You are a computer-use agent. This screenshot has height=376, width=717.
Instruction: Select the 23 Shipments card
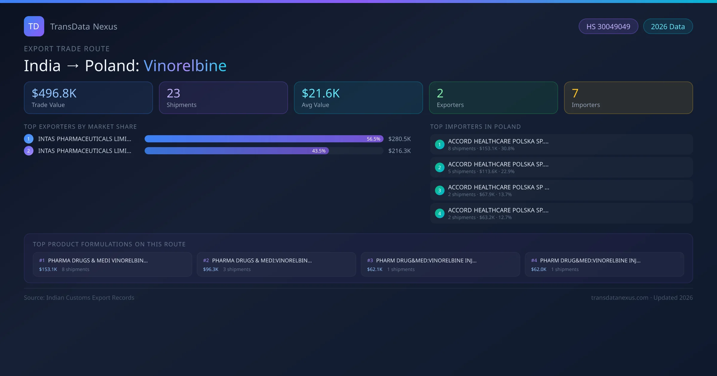pyautogui.click(x=223, y=98)
